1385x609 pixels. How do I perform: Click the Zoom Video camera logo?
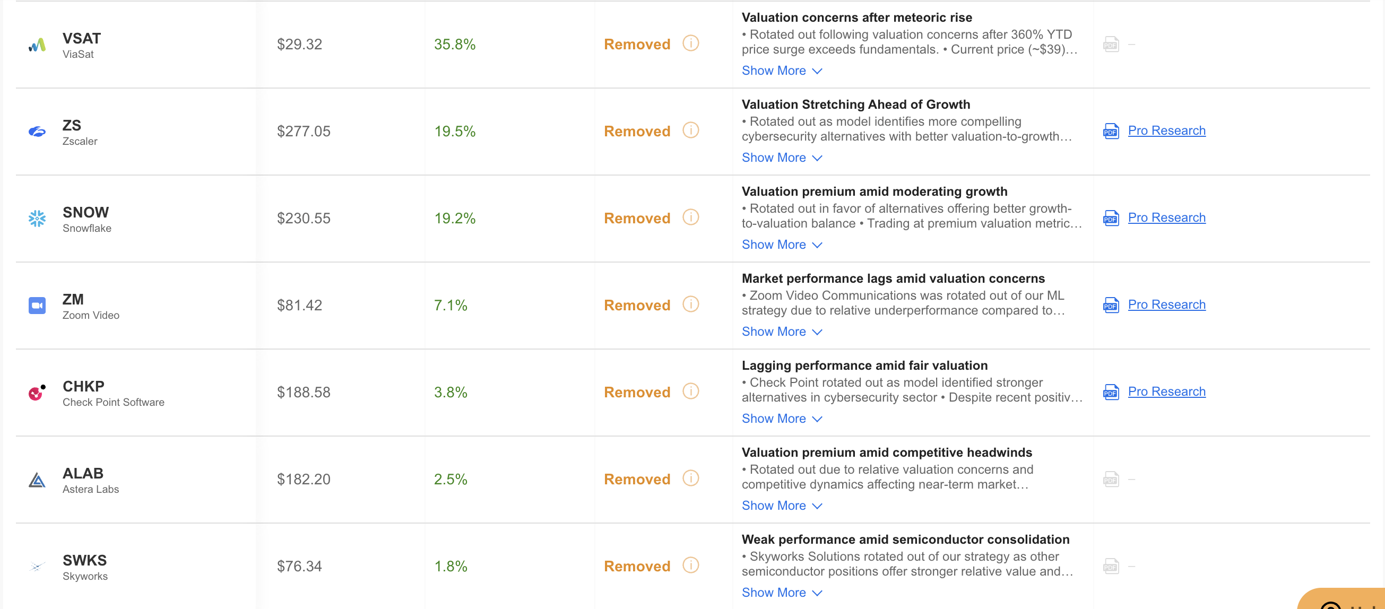click(x=37, y=305)
